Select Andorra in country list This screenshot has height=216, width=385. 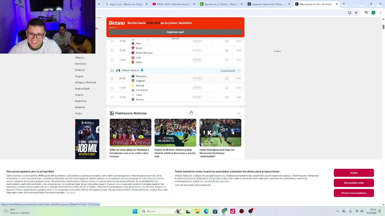[x=80, y=70]
